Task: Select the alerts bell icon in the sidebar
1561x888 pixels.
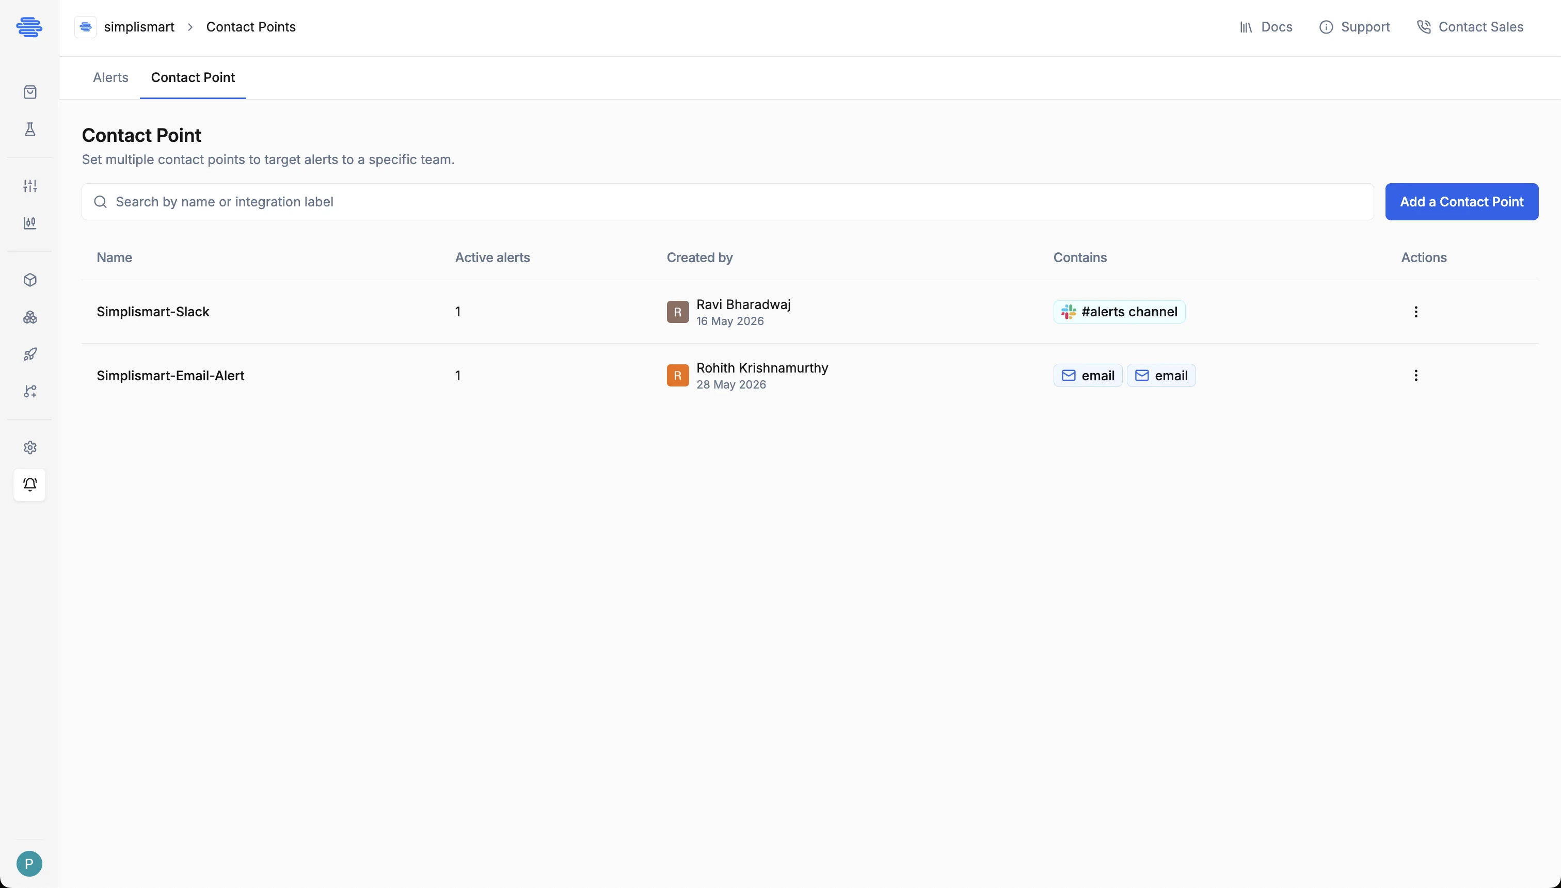Action: [x=30, y=485]
